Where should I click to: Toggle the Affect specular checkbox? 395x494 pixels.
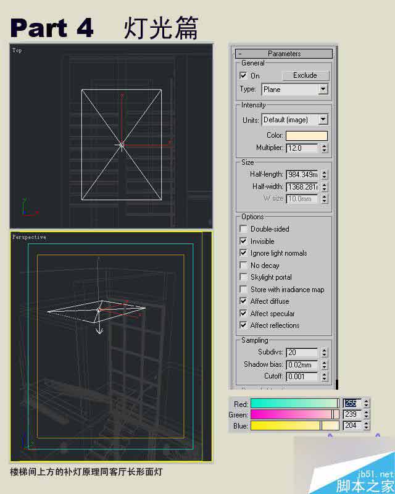pyautogui.click(x=243, y=313)
